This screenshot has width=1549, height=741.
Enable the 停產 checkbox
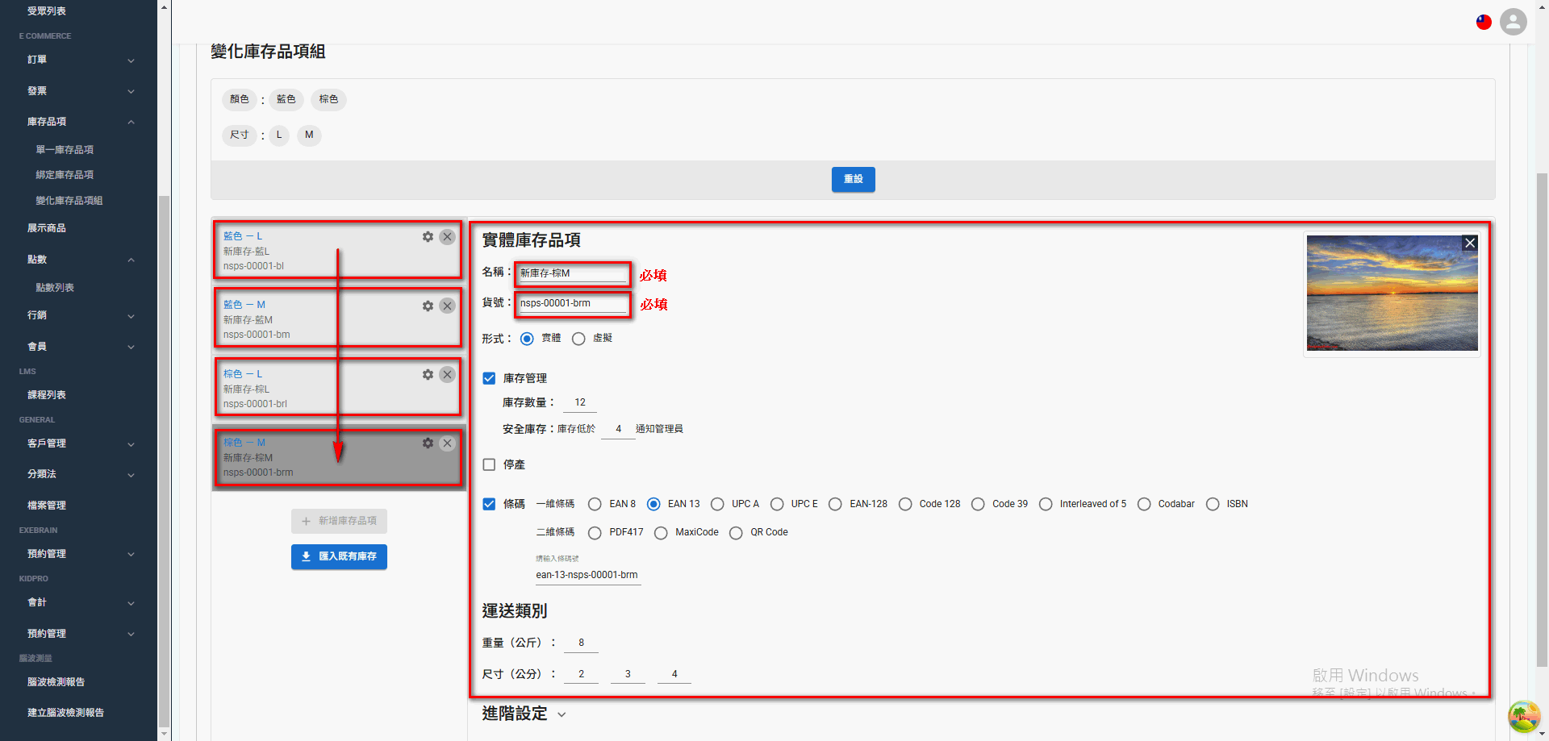[489, 464]
